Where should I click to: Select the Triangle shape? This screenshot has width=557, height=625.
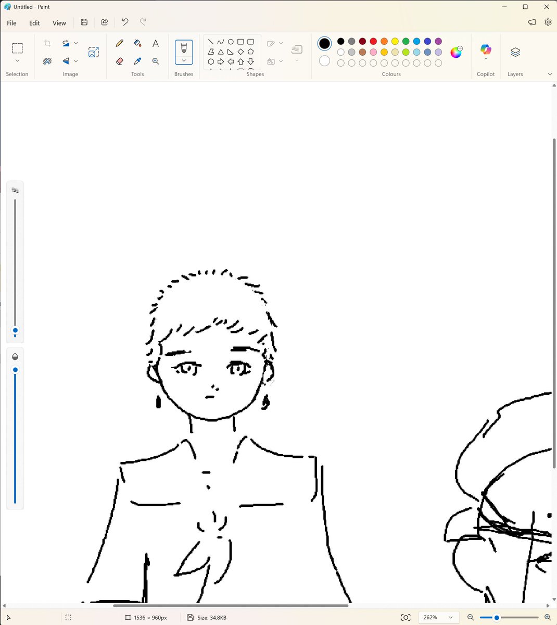coord(221,52)
